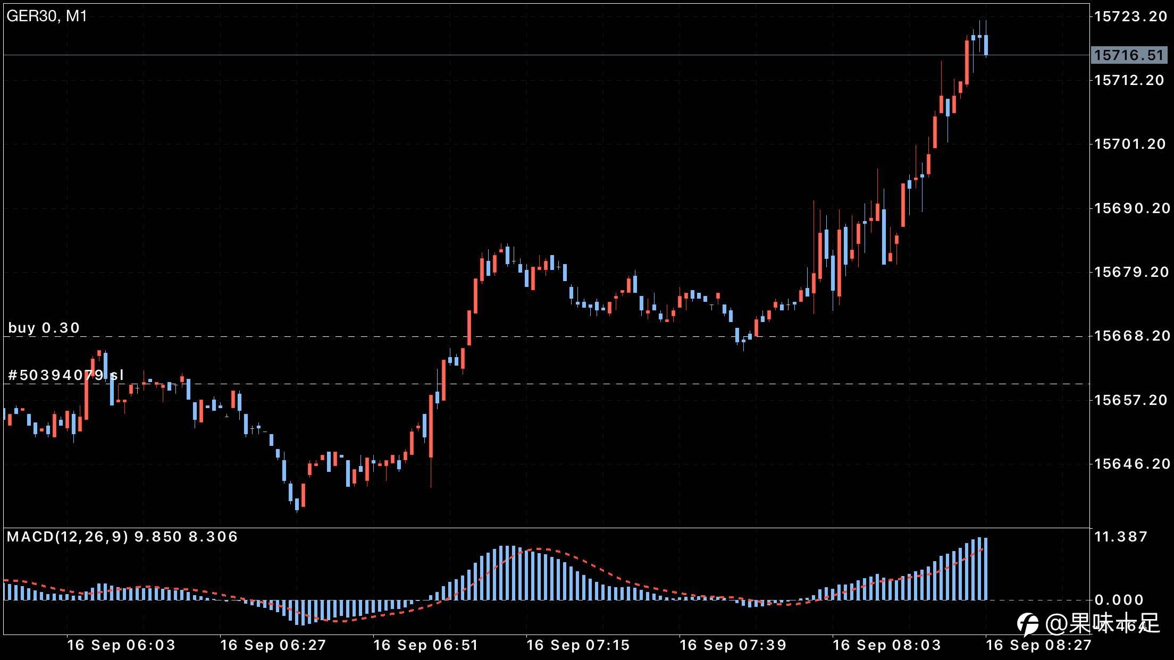Select the #50394079 sl stop loss label
Viewport: 1174px width, 660px height.
[x=66, y=375]
